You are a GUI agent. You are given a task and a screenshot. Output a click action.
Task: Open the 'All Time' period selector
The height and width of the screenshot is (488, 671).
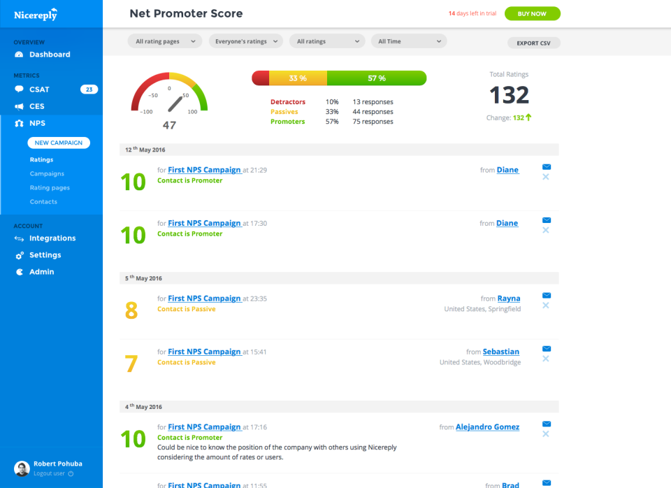click(x=408, y=41)
